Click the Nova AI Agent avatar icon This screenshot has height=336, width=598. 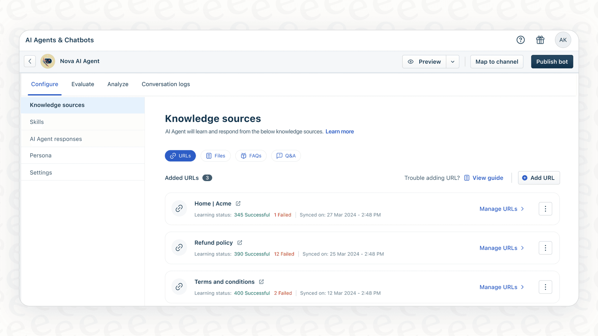47,61
